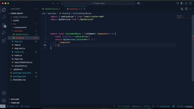Viewport: 194px width, 109px height.
Task: Close the Guard.js tab
Action: (x=84, y=9)
